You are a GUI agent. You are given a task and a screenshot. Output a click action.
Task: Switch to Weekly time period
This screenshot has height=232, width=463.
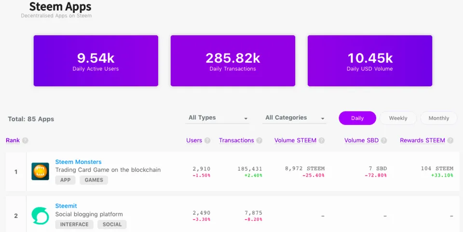(398, 118)
